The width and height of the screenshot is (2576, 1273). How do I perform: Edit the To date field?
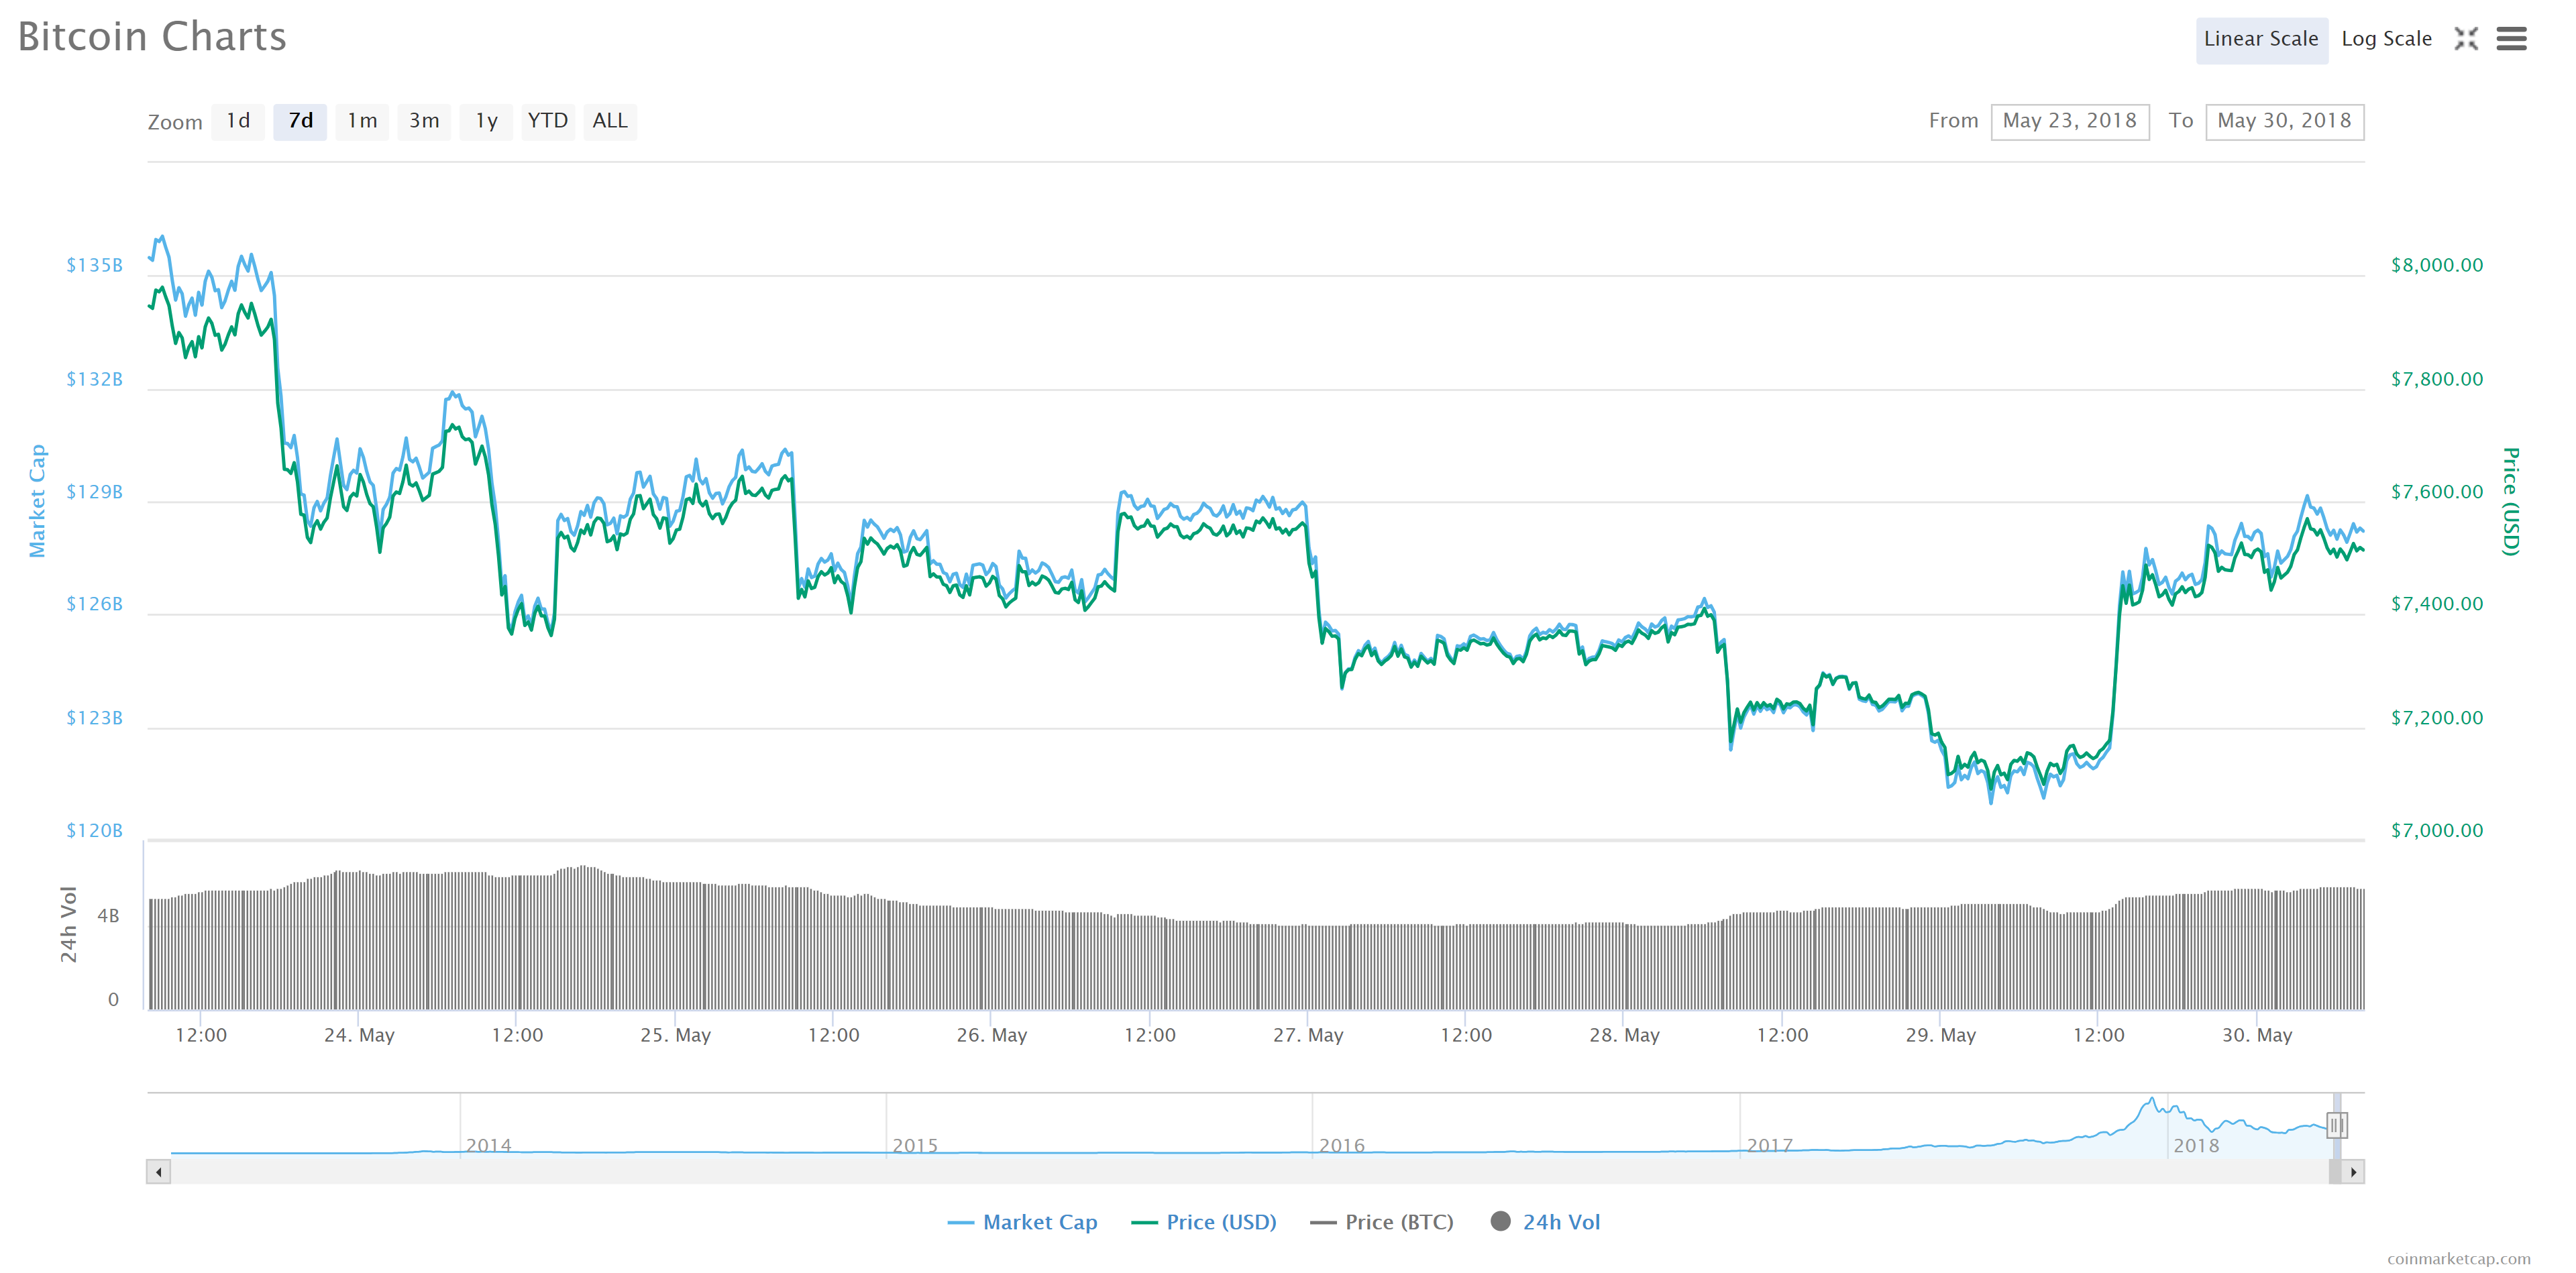click(x=2284, y=121)
